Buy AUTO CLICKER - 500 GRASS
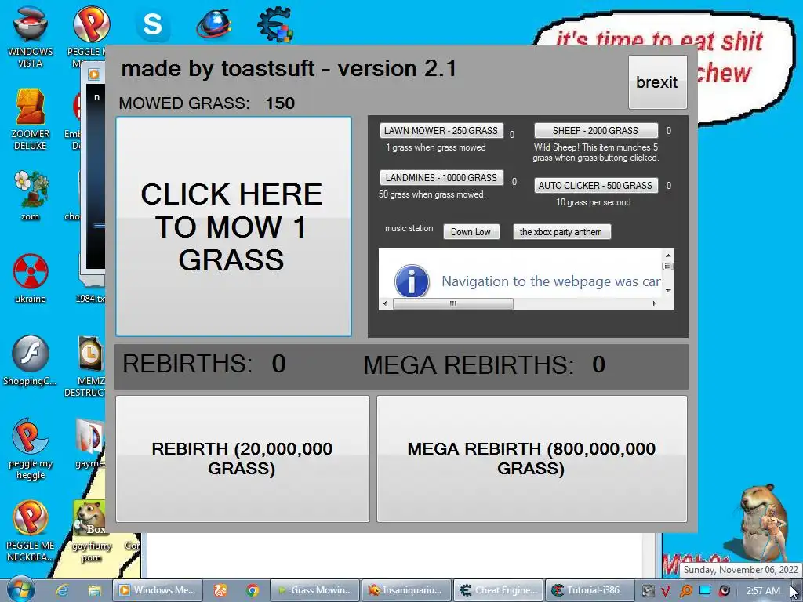The height and width of the screenshot is (602, 803). (x=596, y=185)
